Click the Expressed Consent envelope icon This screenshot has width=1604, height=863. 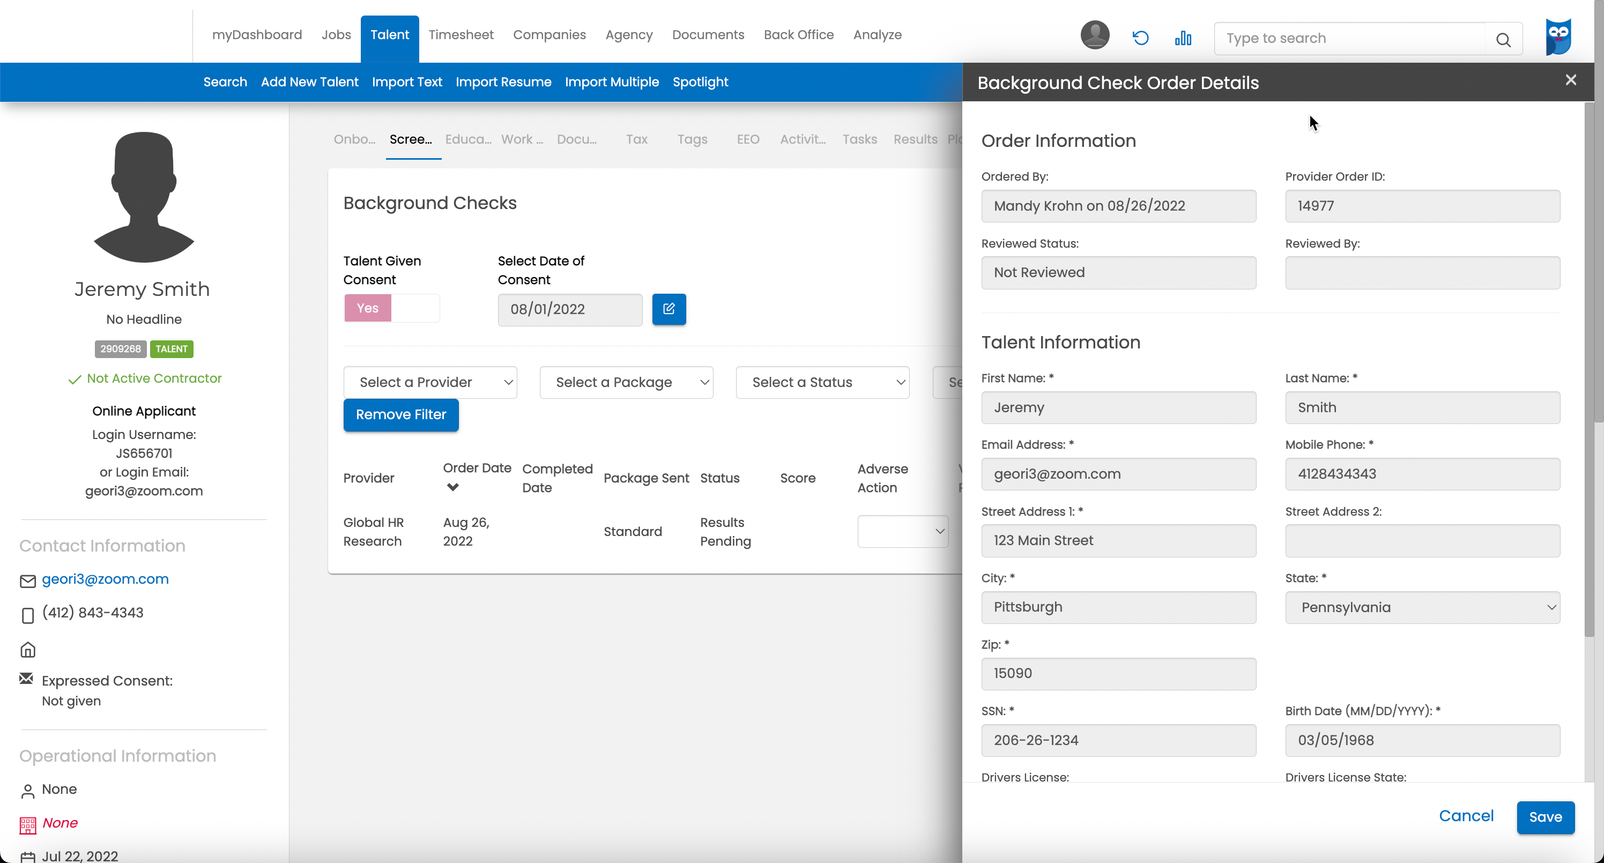coord(26,678)
